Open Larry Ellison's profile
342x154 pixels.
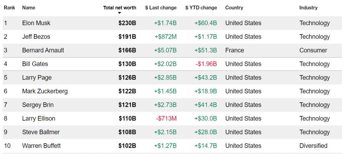[39, 119]
